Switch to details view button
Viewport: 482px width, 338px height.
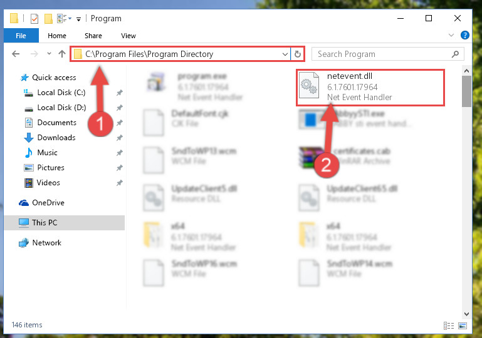[449, 325]
